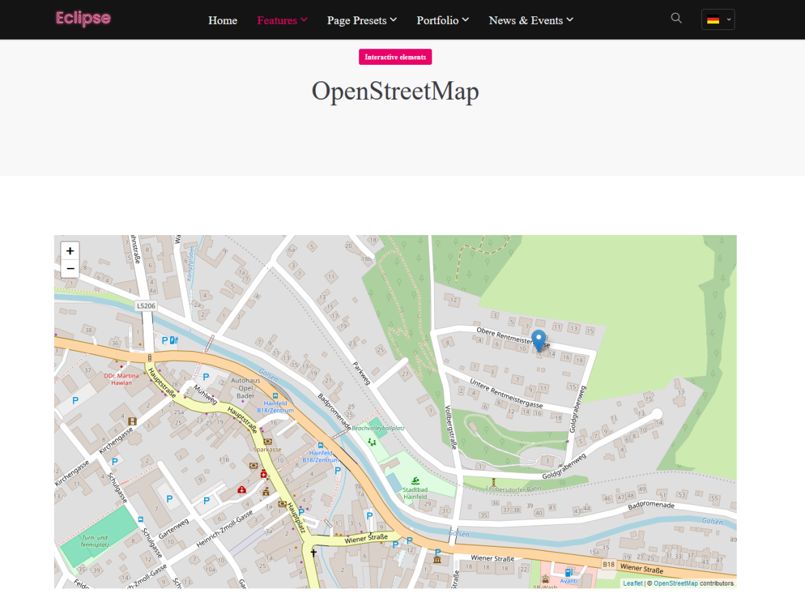Expand the Portfolio dropdown menu
The image size is (805, 615).
coord(442,20)
